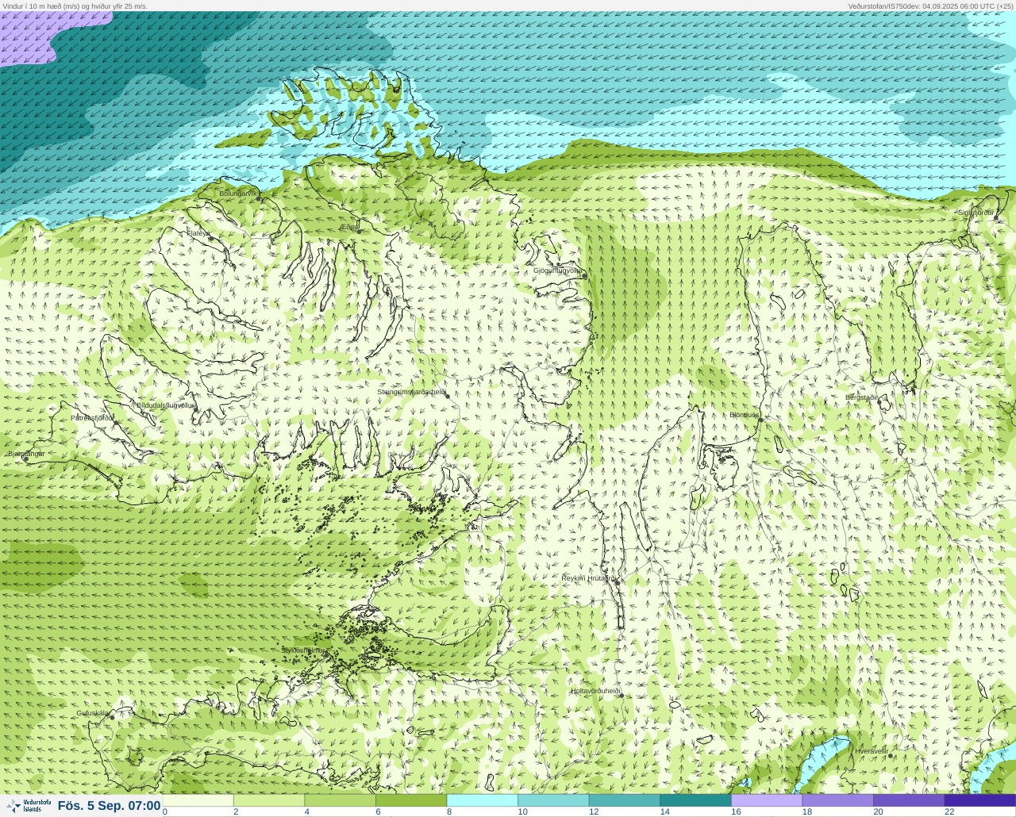Select the 8–10 m/s light cyan legend swatch

point(483,800)
